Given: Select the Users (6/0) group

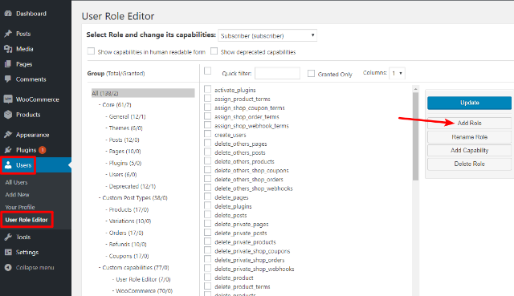Looking at the screenshot, I should click(123, 175).
